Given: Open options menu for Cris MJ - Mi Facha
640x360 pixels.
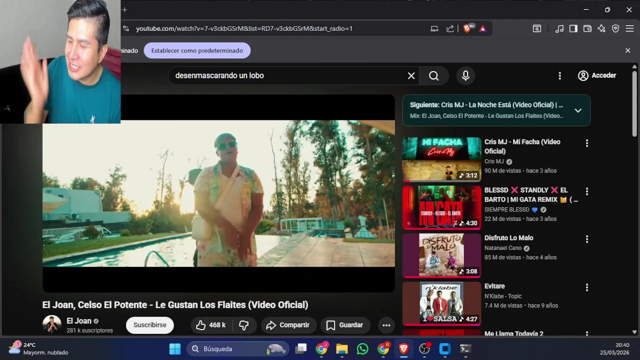Looking at the screenshot, I should [x=586, y=143].
